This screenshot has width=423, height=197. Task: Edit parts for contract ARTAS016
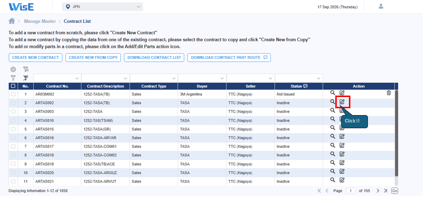point(342,136)
